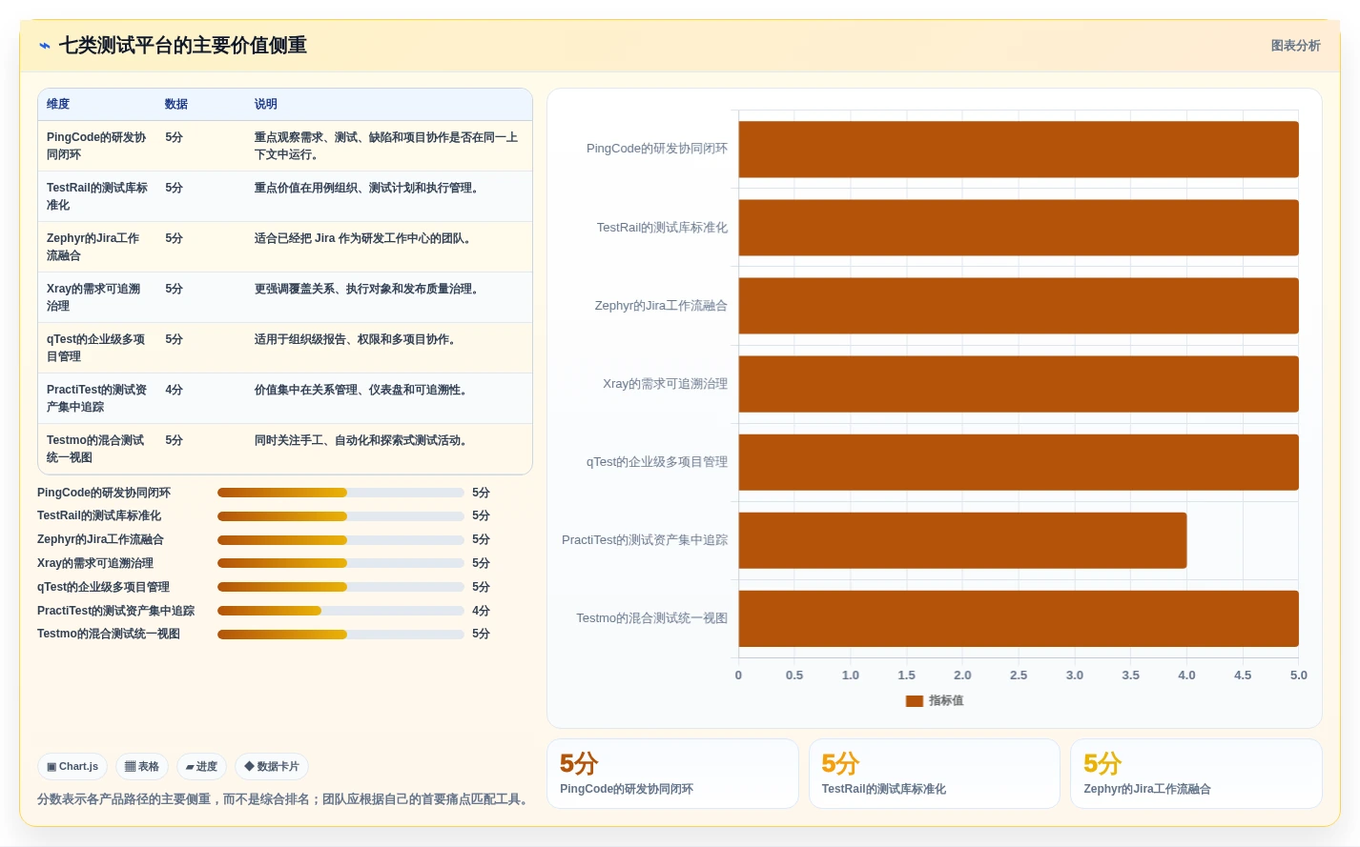
Task: Click the TestRail chart bar
Action: tap(1019, 228)
